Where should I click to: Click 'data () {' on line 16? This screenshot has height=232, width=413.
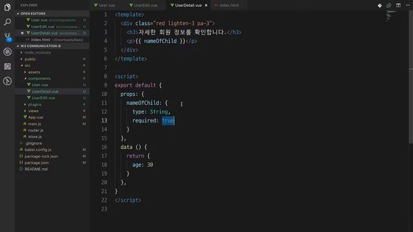click(134, 147)
